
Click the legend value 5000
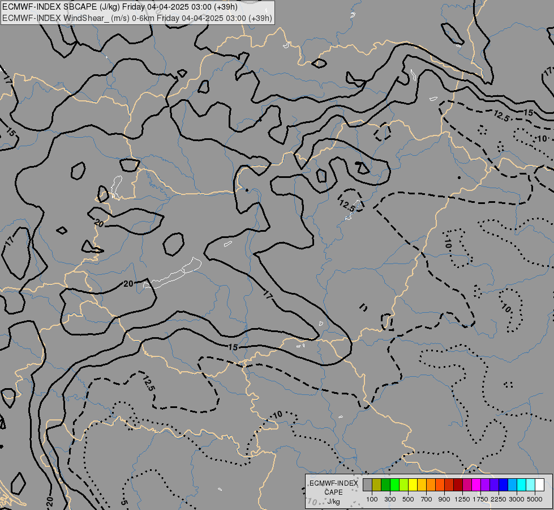point(535,499)
